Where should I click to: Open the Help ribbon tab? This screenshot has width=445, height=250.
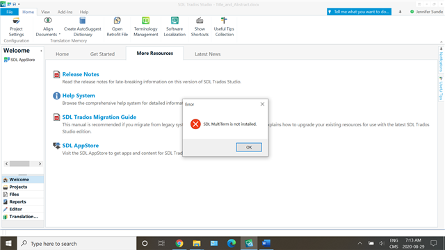click(x=84, y=12)
